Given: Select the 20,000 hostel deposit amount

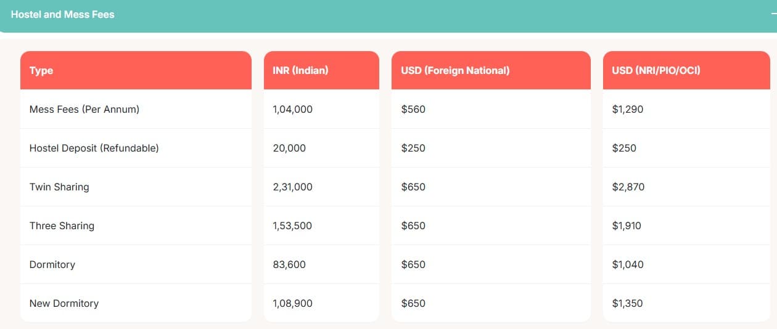Looking at the screenshot, I should pos(289,148).
